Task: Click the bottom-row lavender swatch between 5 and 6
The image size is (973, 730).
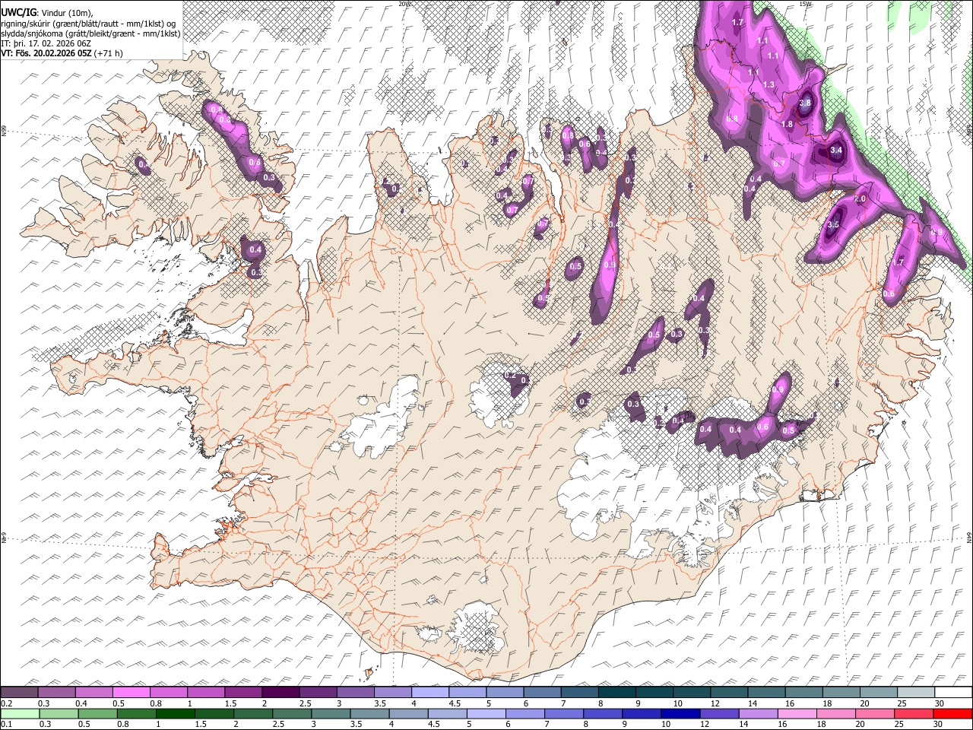Action: pos(486,713)
